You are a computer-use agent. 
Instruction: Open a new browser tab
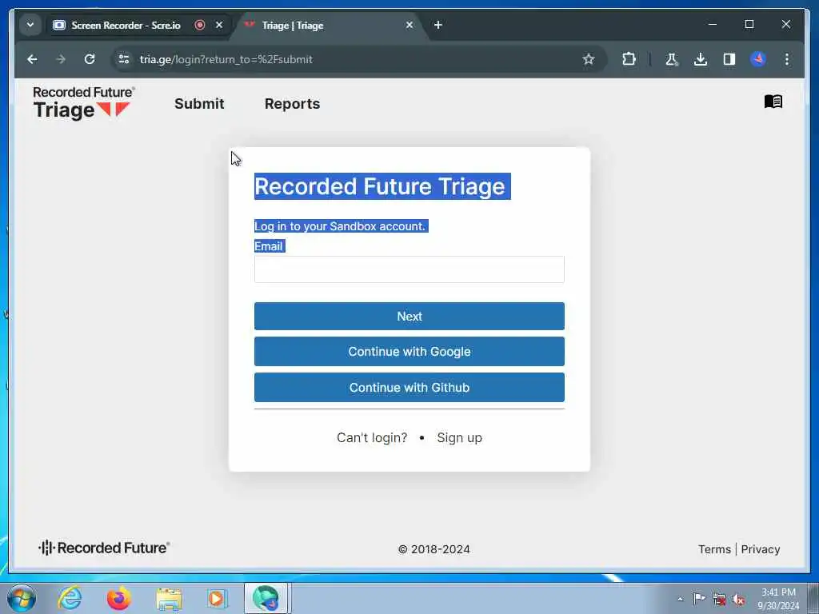438,25
